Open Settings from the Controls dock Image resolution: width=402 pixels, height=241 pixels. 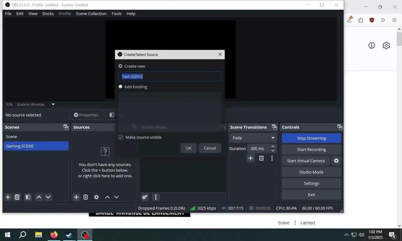pos(312,183)
